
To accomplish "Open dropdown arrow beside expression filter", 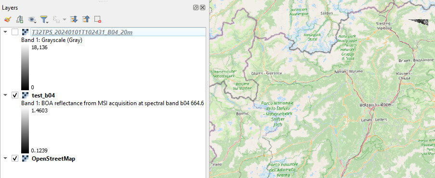I will click(65, 19).
